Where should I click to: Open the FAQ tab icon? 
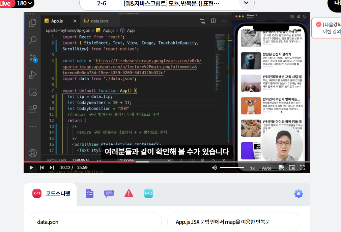[x=148, y=194]
